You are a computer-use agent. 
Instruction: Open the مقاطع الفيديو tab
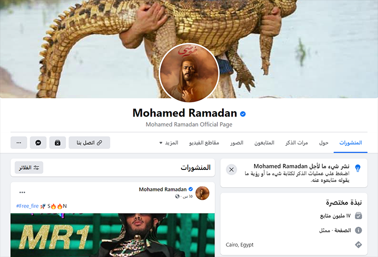(x=204, y=143)
